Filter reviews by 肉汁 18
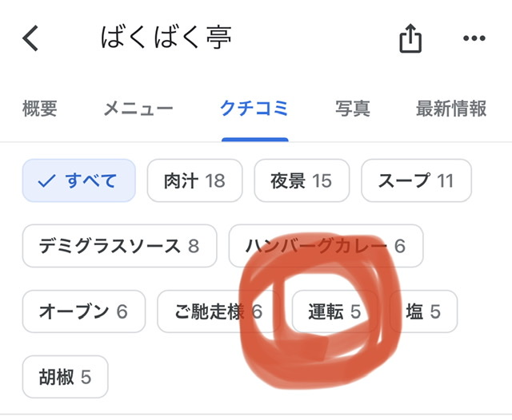This screenshot has width=512, height=420. (x=194, y=180)
